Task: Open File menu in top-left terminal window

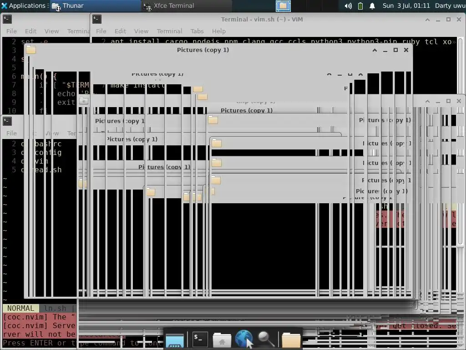Action: tap(11, 31)
